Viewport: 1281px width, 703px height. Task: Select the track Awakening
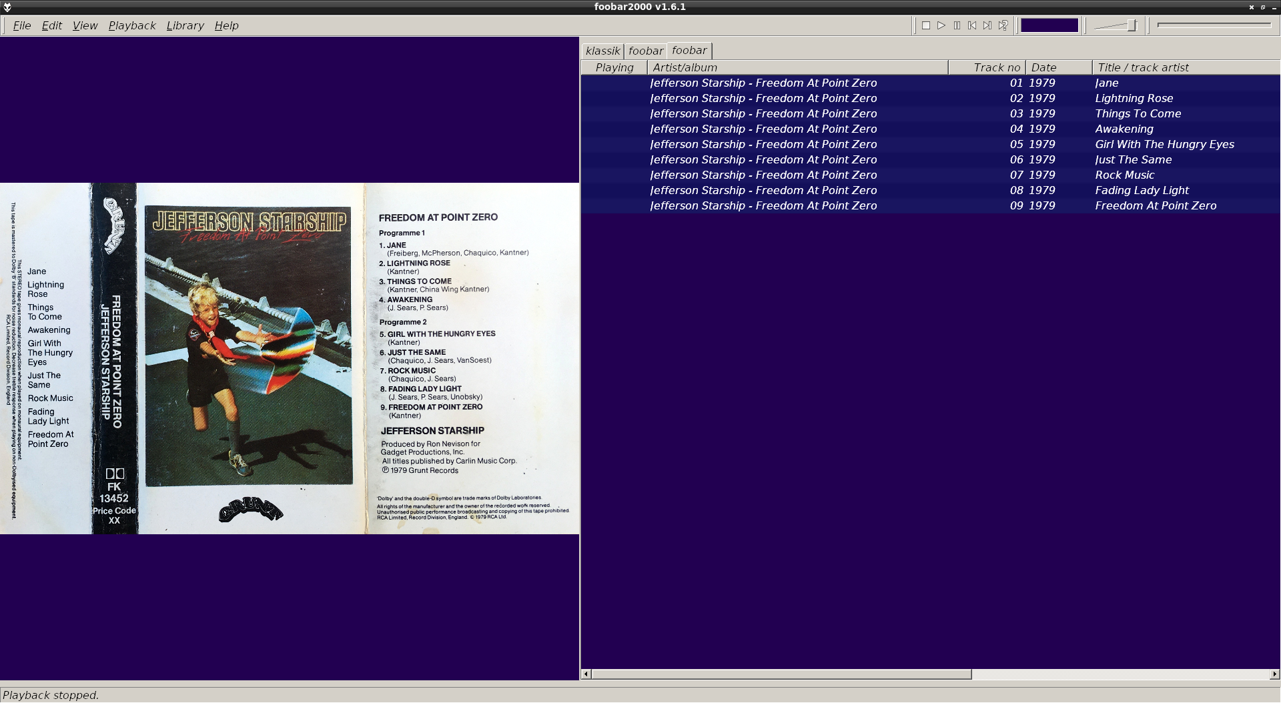1124,129
